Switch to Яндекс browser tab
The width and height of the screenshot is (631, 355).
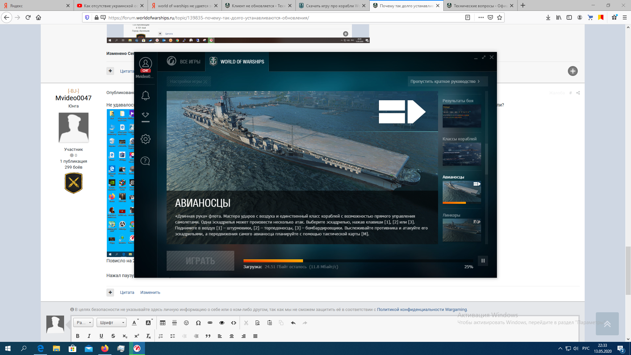coord(36,6)
